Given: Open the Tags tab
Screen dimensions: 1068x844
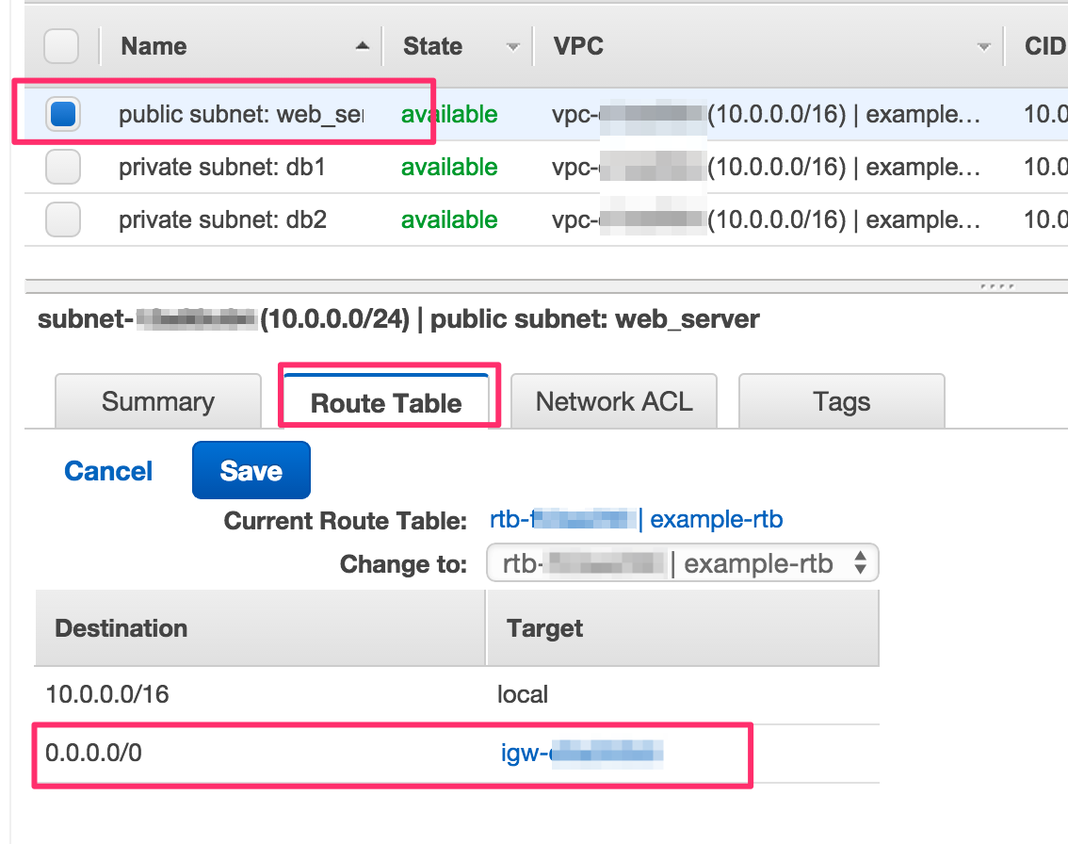Looking at the screenshot, I should [841, 401].
